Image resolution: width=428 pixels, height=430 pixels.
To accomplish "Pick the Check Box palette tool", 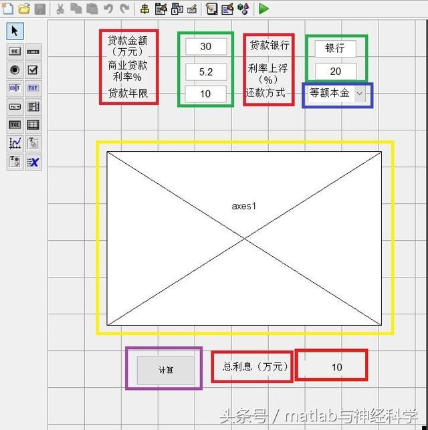I will coord(33,70).
